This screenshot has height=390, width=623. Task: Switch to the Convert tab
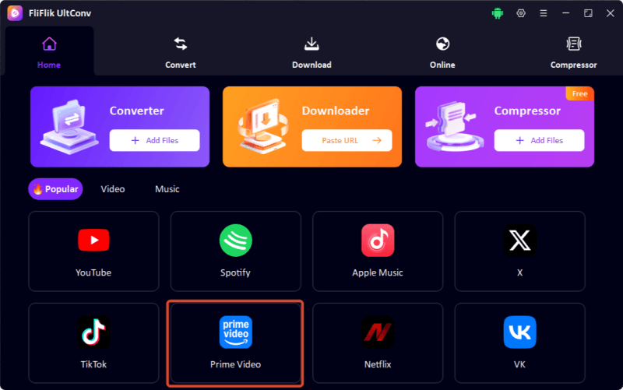tap(181, 53)
